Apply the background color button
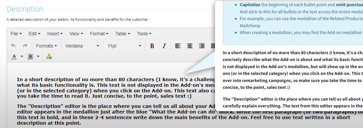 tap(30, 56)
